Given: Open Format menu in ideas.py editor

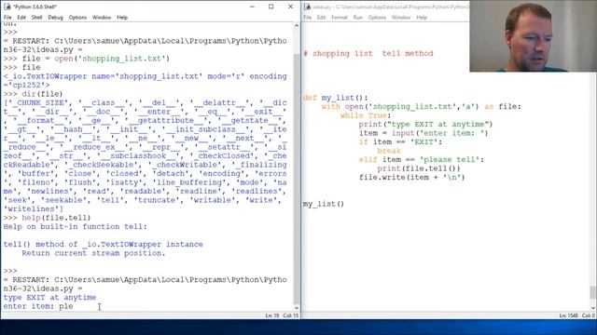Looking at the screenshot, I should pyautogui.click(x=340, y=18).
